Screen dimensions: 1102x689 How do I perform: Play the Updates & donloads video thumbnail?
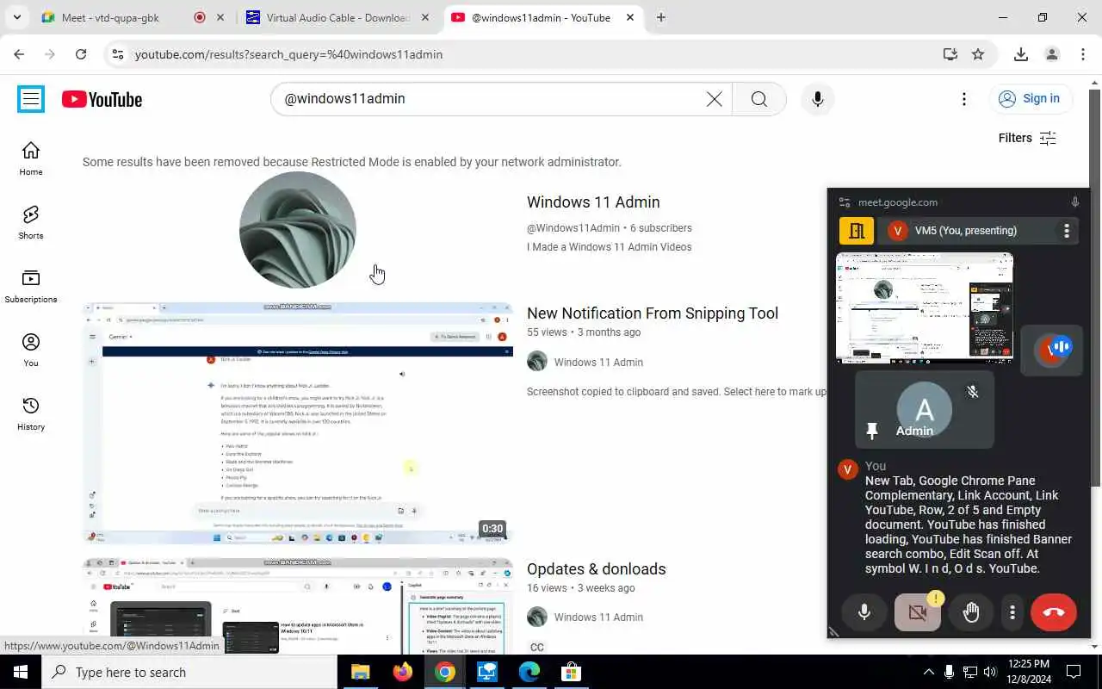point(298,606)
